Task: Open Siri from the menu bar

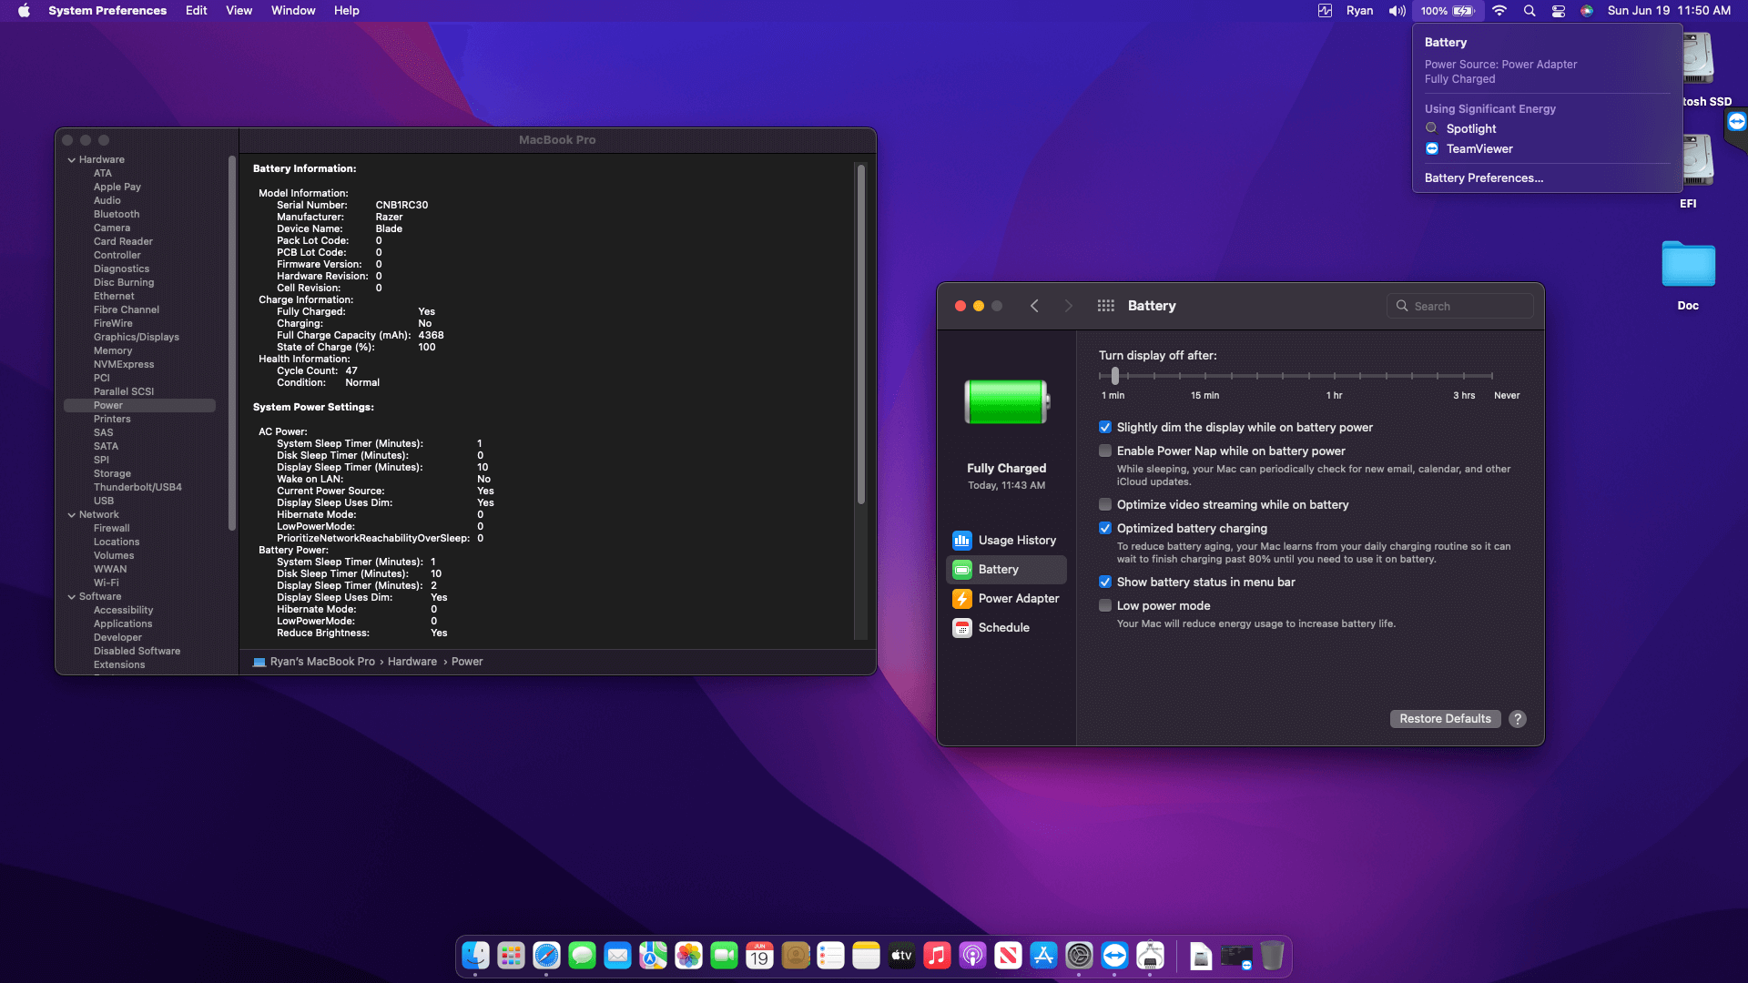Action: click(1587, 11)
